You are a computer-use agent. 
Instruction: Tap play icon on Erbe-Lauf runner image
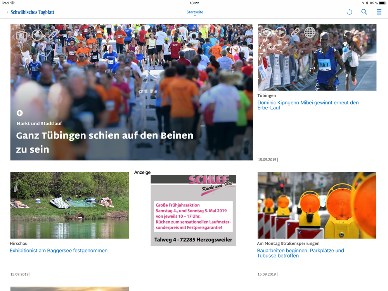pyautogui.click(x=281, y=32)
